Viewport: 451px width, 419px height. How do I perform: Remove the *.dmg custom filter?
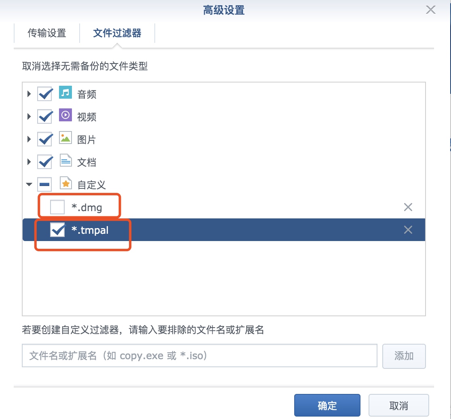(408, 207)
